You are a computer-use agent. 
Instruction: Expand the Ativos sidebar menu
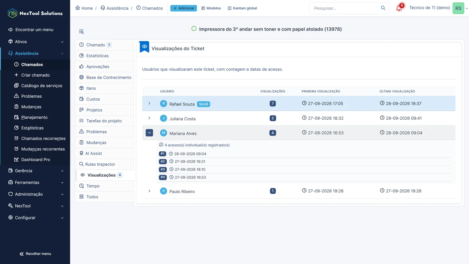tap(35, 42)
